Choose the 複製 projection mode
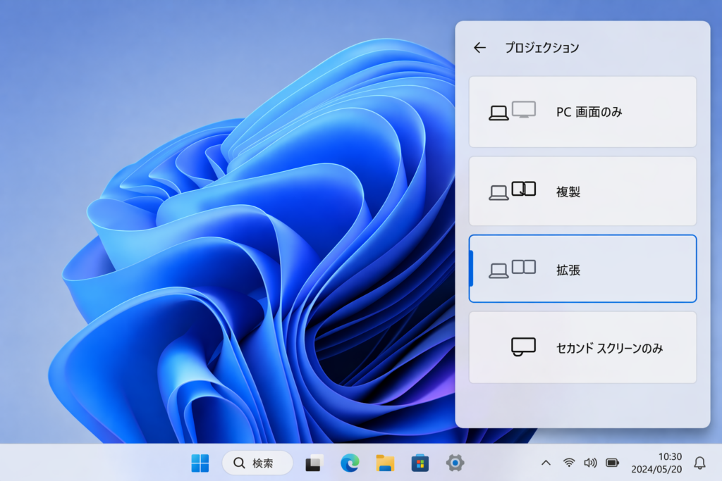This screenshot has height=481, width=722. 582,191
